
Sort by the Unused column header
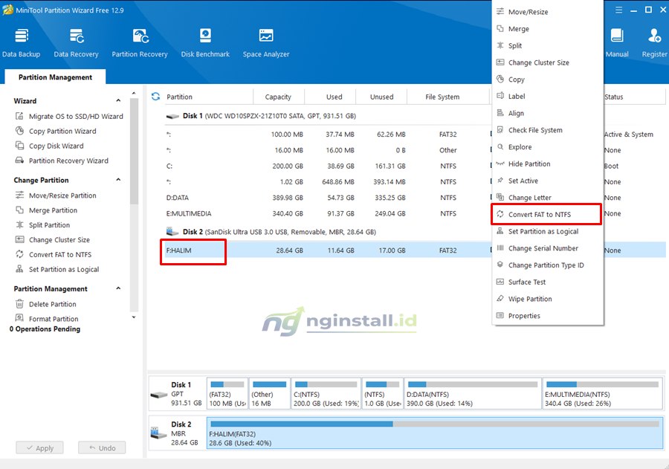click(x=382, y=97)
